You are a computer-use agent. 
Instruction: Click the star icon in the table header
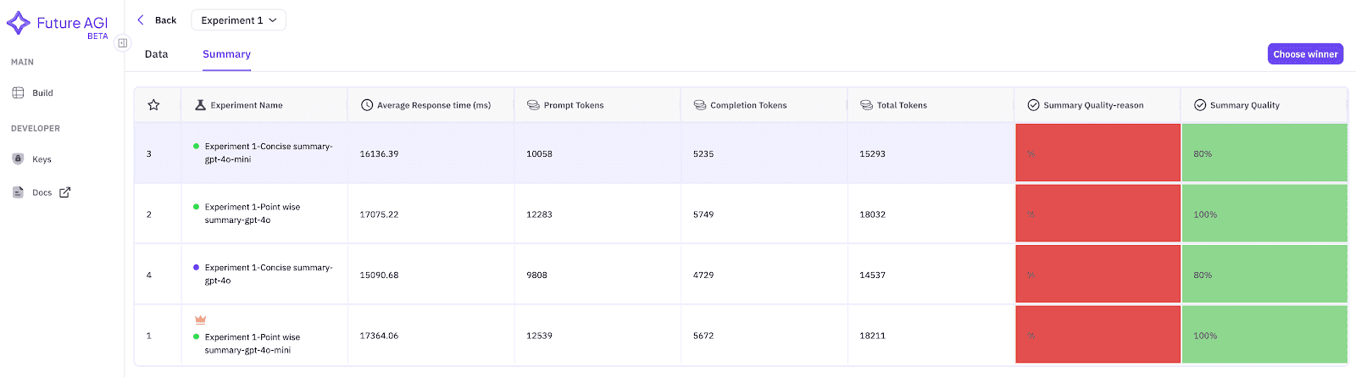click(x=153, y=105)
